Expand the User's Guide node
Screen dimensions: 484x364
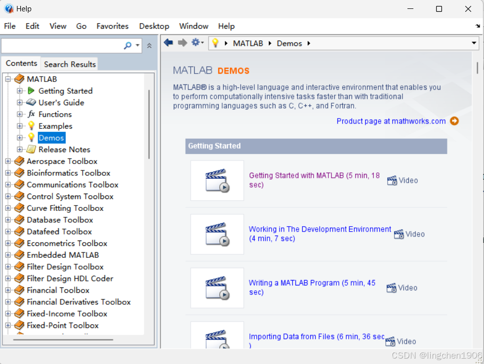click(19, 103)
